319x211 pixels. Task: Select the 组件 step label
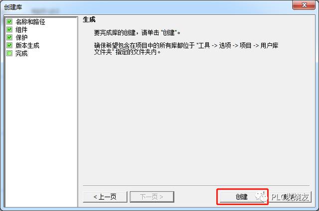(x=21, y=30)
